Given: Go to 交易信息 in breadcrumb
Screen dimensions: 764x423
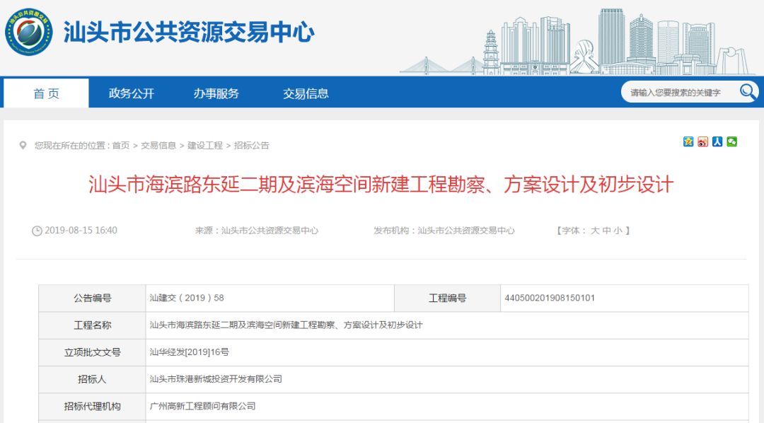Looking at the screenshot, I should [158, 145].
